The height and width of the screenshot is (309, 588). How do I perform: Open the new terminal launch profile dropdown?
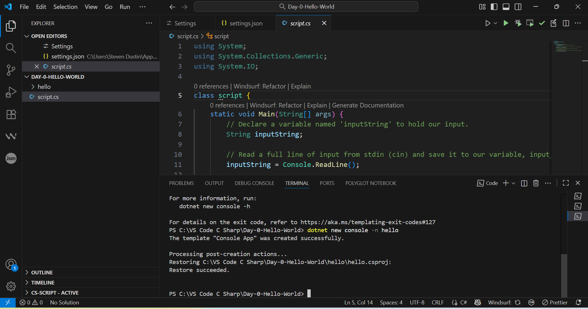click(x=514, y=183)
